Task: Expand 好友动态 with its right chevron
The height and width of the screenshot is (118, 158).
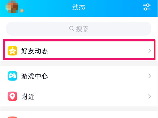Action: tap(149, 51)
